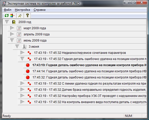149x120 pixels.
Task: Click the calendar icon next to март 2009 года
Action: 19,28
